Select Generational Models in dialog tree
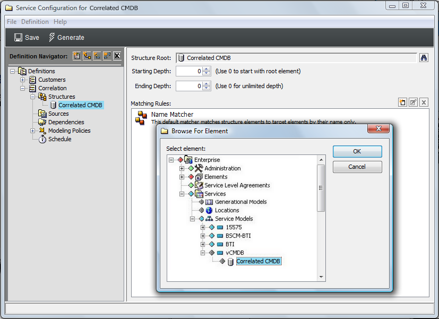 (x=241, y=202)
